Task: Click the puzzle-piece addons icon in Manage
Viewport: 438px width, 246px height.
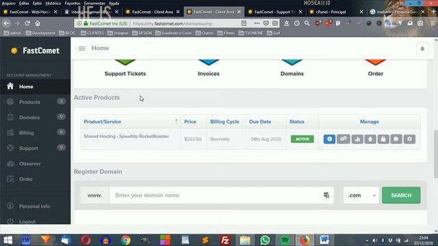Action: [x=396, y=139]
